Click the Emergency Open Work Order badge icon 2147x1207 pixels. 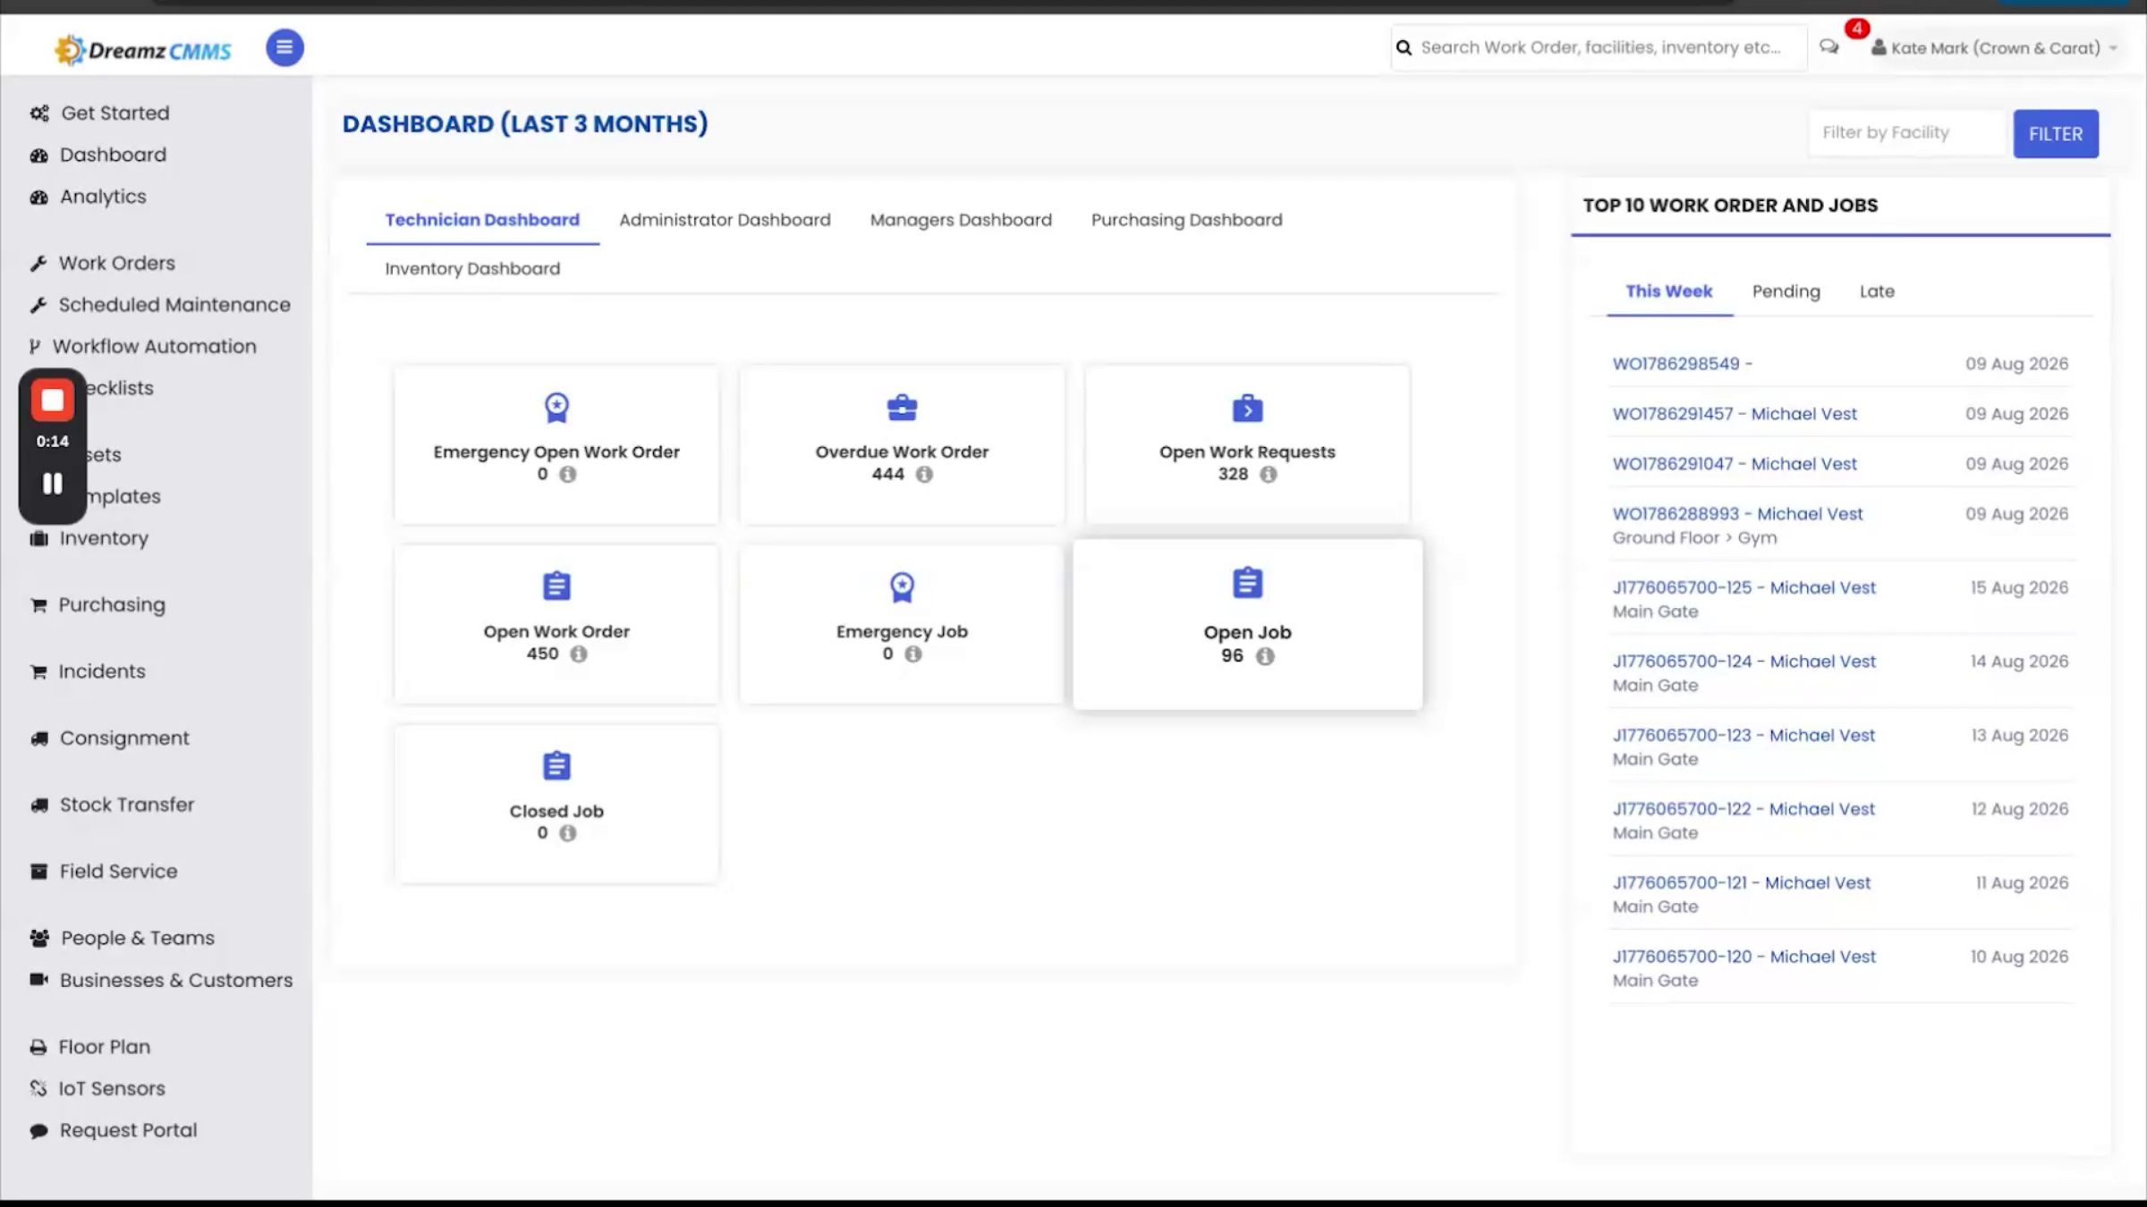556,408
